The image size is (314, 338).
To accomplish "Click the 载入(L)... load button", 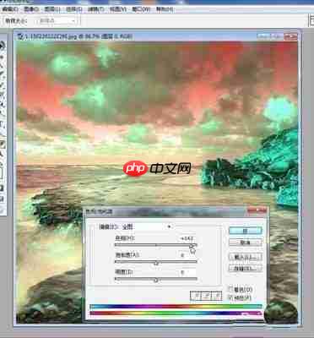I will point(246,257).
